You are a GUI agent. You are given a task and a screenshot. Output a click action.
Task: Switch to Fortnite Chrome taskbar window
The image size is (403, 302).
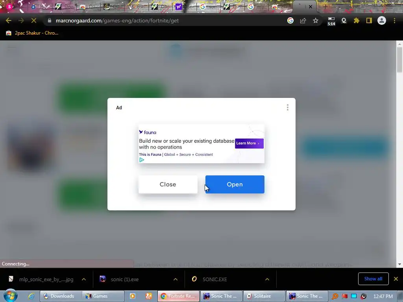(178, 296)
